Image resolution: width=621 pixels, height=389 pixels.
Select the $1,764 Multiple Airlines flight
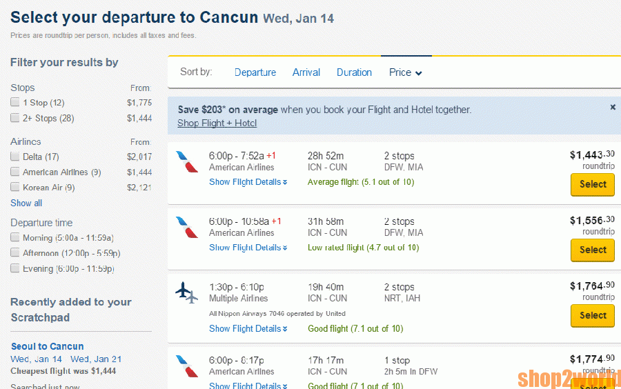tap(592, 315)
